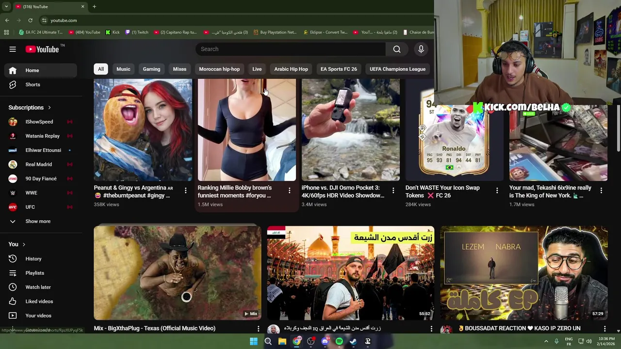
Task: Focus the YouTube Search field
Action: [x=291, y=49]
